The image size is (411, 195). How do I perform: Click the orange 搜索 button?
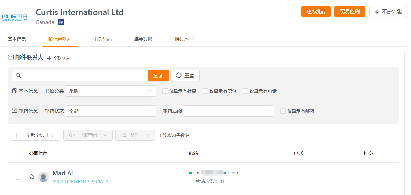[x=158, y=76]
